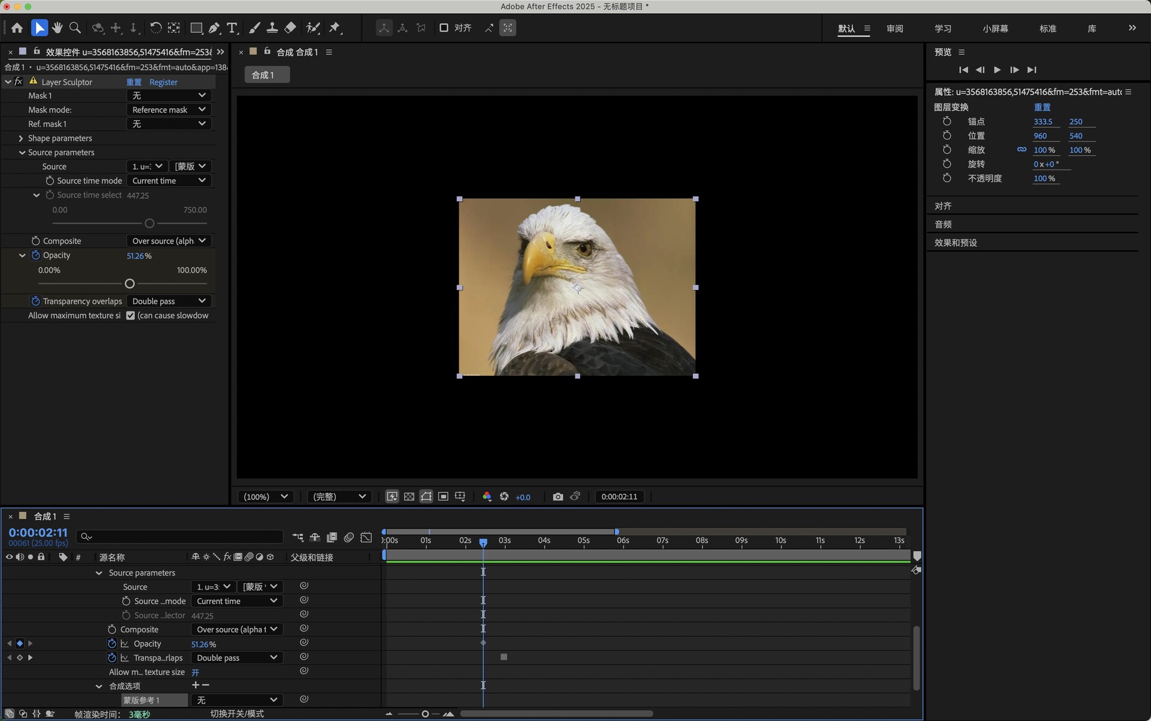Open Composite Over source dropdown in effect controls
Image resolution: width=1151 pixels, height=721 pixels.
coord(168,241)
